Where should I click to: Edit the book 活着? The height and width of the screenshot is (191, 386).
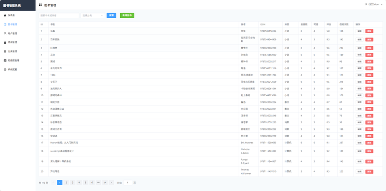coord(359,31)
